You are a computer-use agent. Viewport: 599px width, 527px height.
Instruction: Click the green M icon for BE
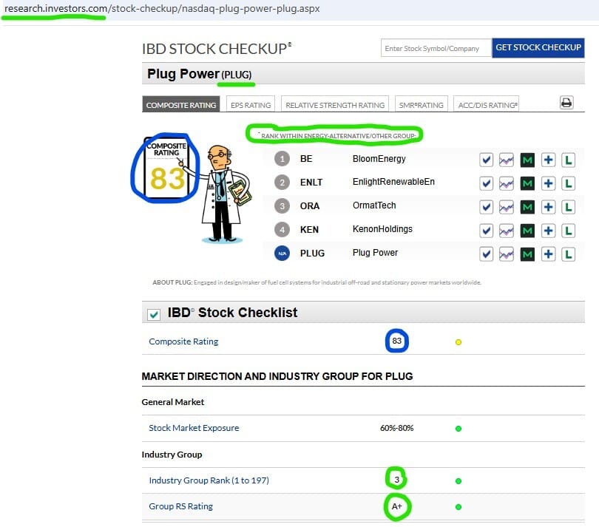click(x=527, y=160)
